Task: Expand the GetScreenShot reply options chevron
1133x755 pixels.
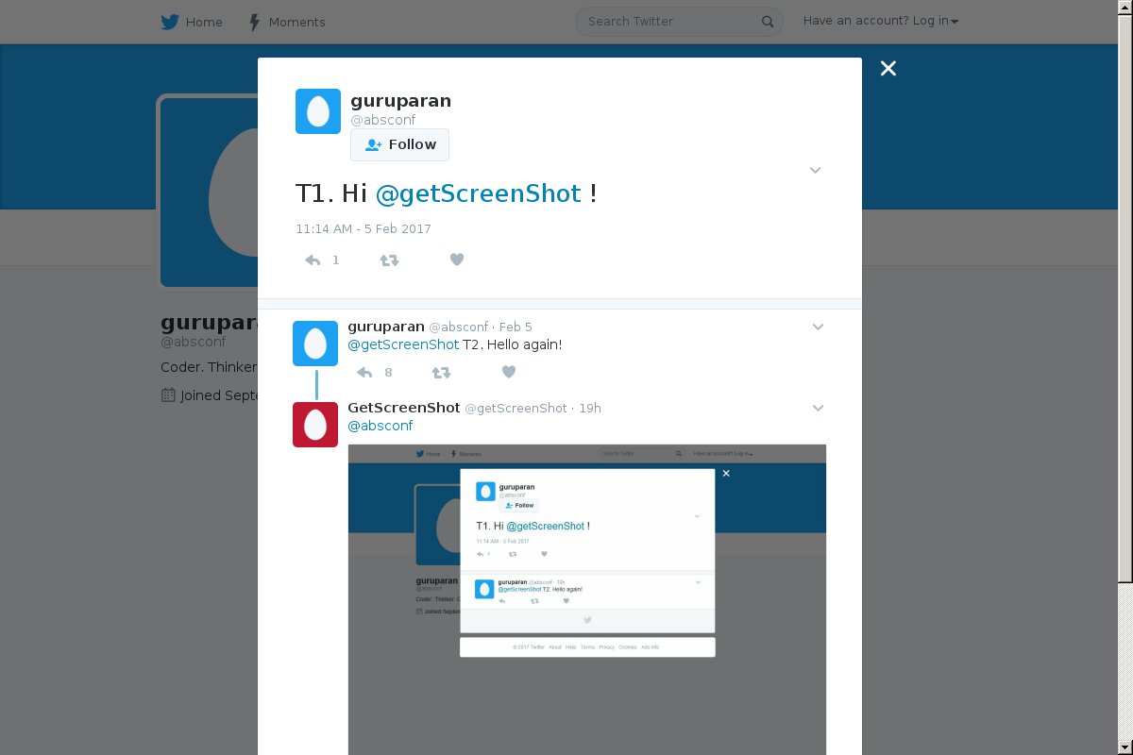Action: point(818,408)
